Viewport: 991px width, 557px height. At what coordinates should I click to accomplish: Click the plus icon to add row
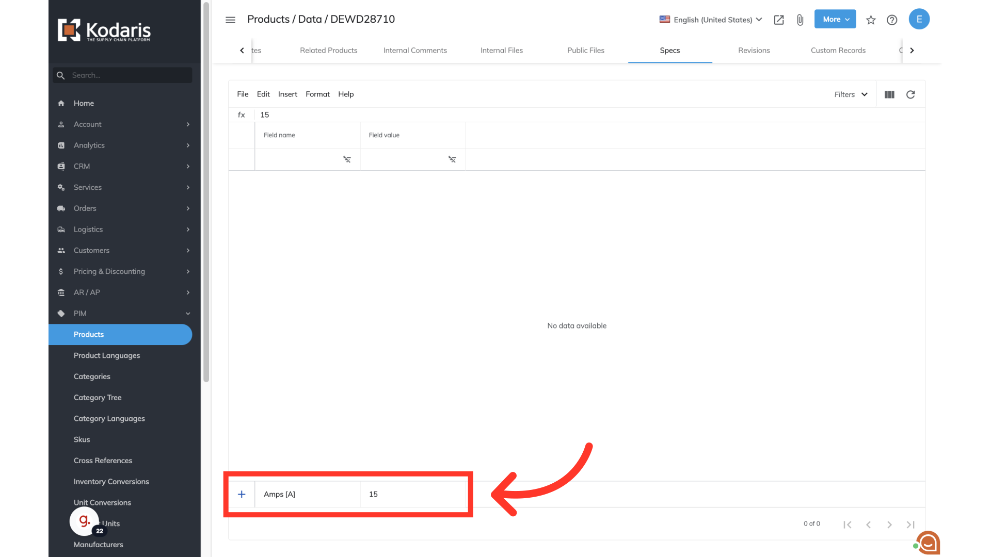tap(242, 494)
